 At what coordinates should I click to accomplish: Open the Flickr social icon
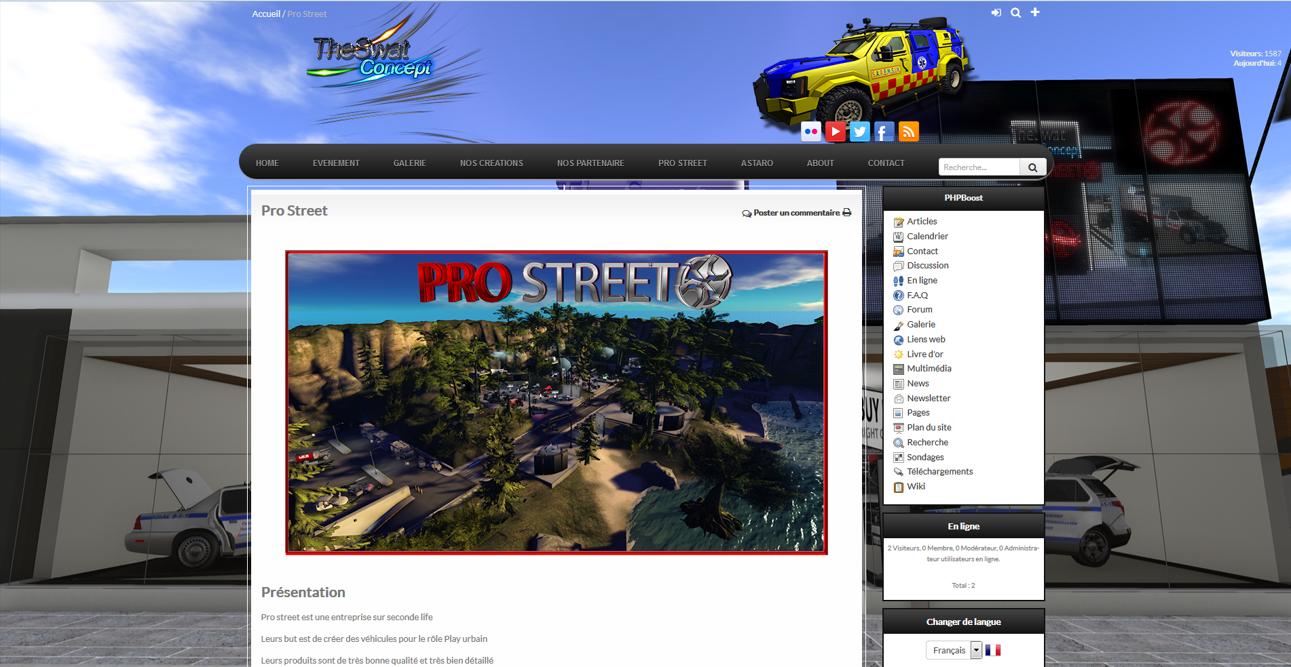tap(810, 132)
